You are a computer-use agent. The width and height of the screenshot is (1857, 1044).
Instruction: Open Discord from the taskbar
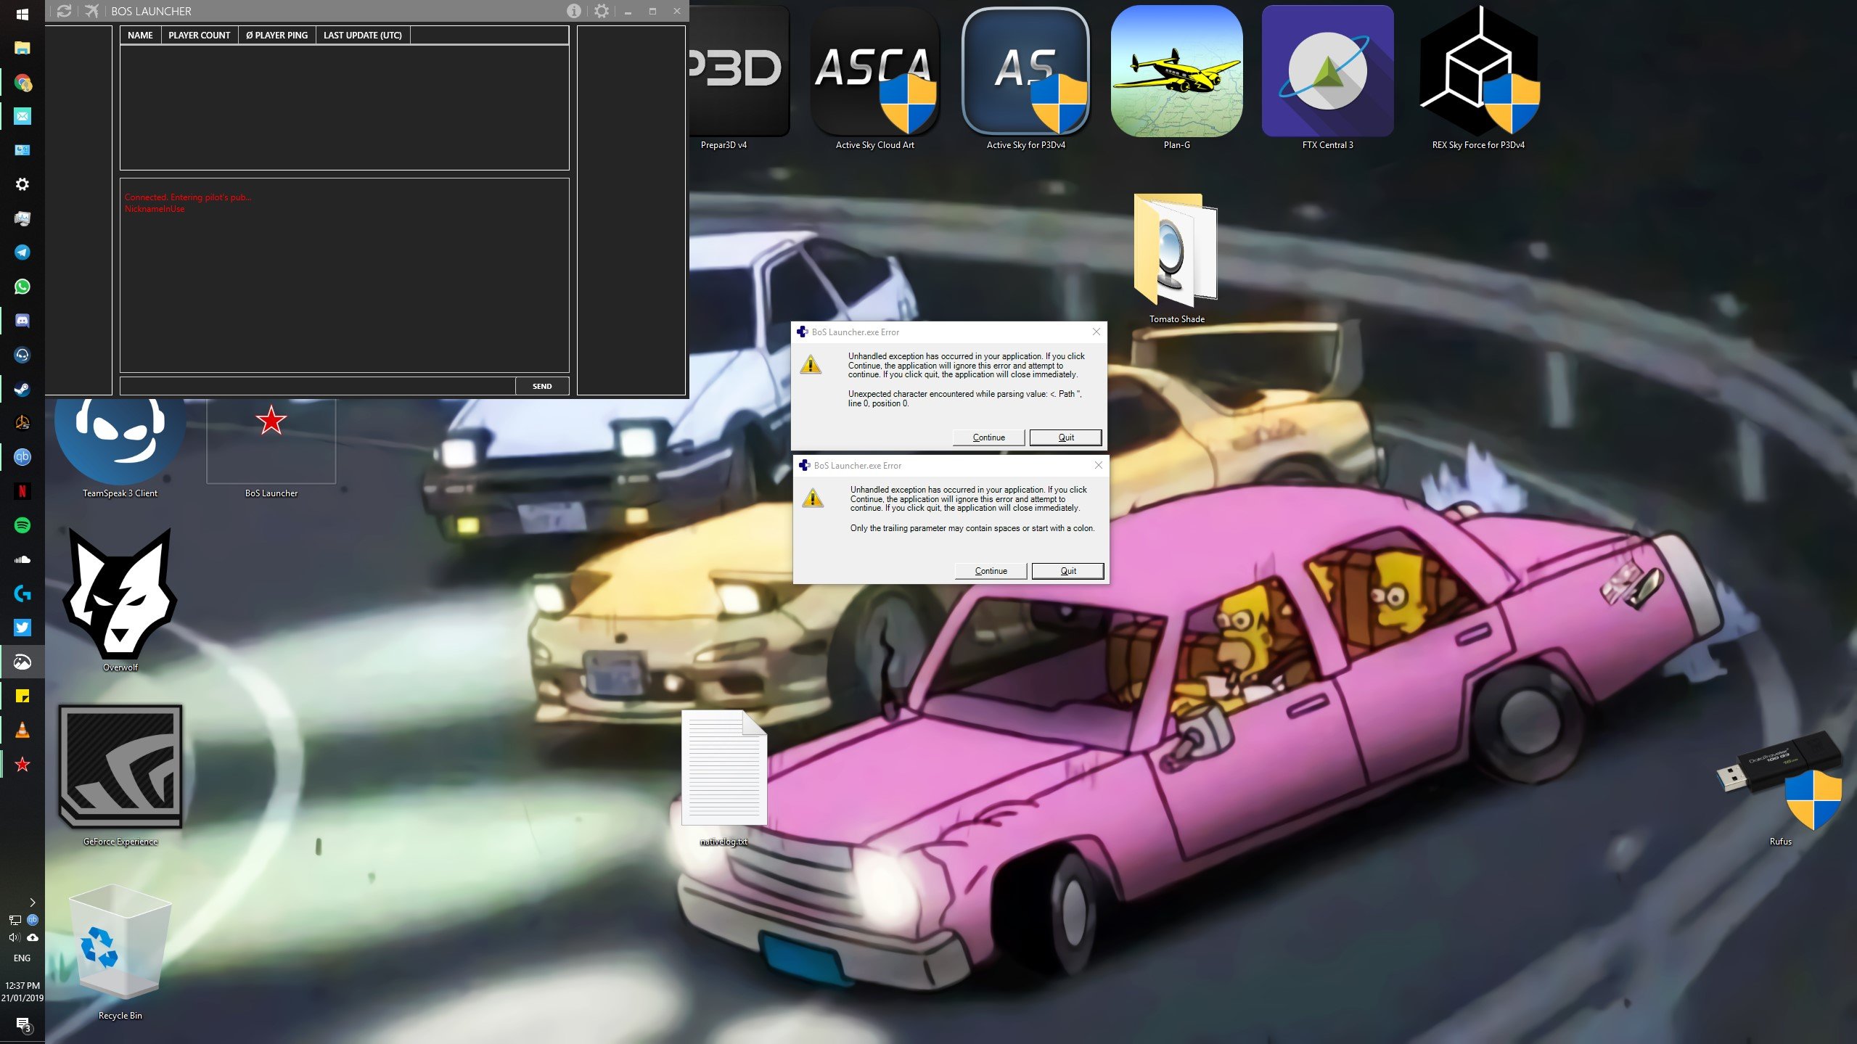tap(22, 321)
